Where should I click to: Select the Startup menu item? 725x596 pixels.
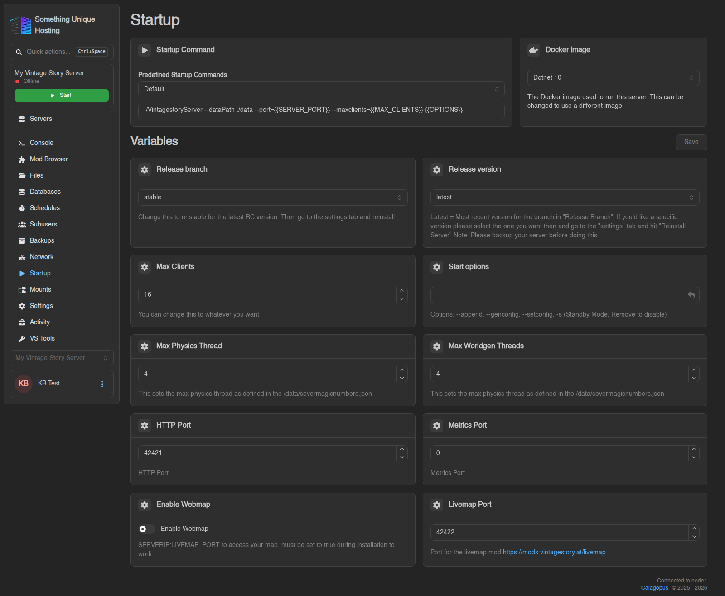pos(62,274)
